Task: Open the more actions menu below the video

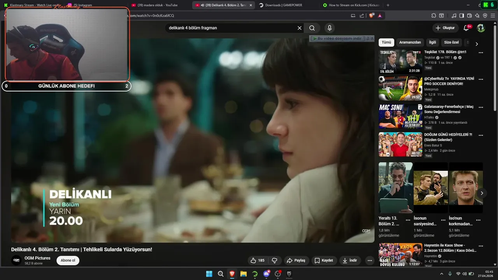Action: coord(370,261)
